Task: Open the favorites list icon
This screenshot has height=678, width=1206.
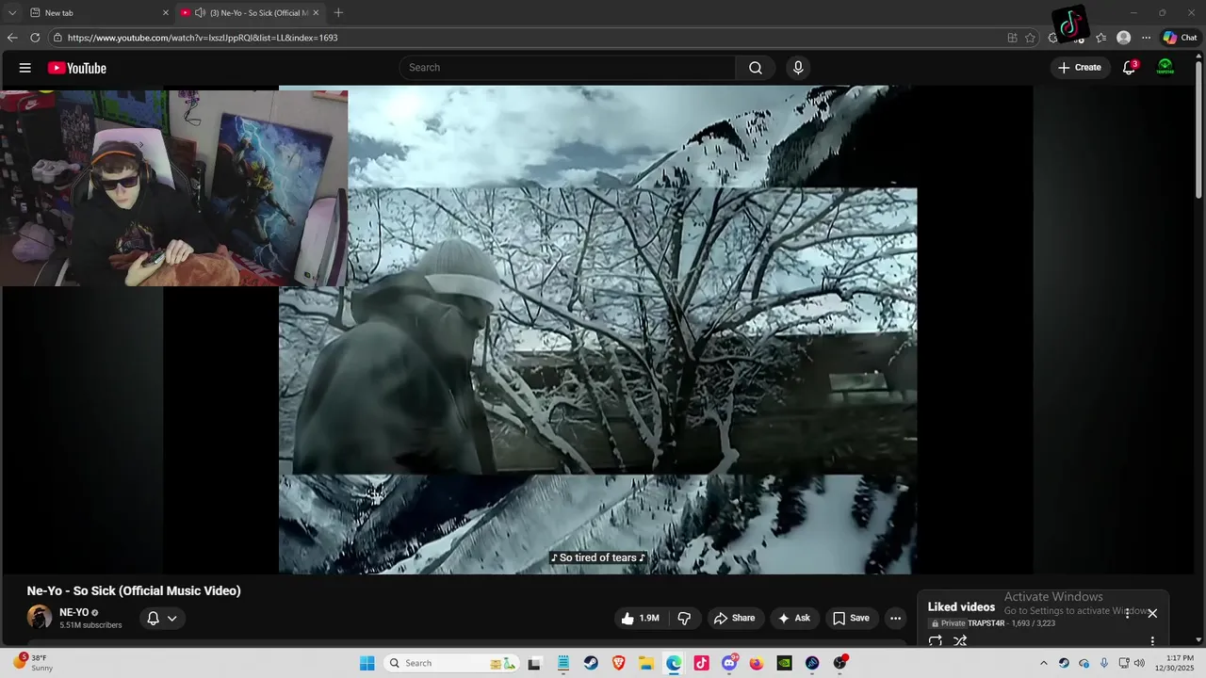Action: (1100, 38)
